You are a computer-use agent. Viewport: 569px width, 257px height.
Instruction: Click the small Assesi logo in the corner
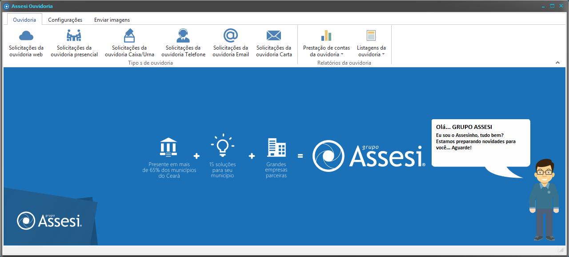click(49, 220)
